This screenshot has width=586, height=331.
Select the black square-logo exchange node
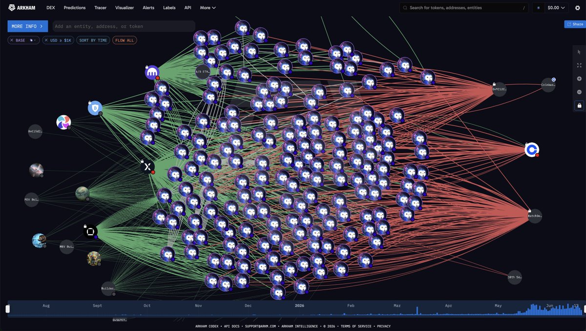(90, 231)
